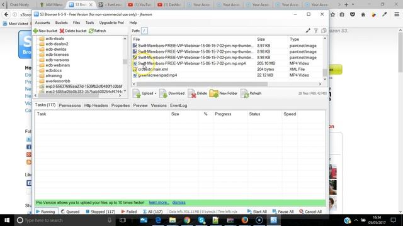Show Failed tasks filter
The width and height of the screenshot is (403, 226).
(129, 212)
